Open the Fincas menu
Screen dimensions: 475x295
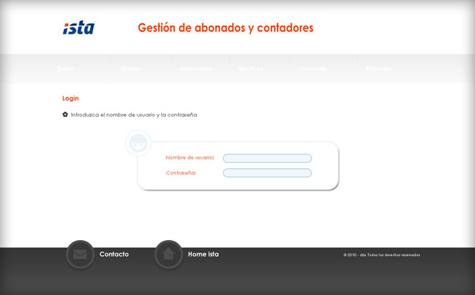point(130,68)
